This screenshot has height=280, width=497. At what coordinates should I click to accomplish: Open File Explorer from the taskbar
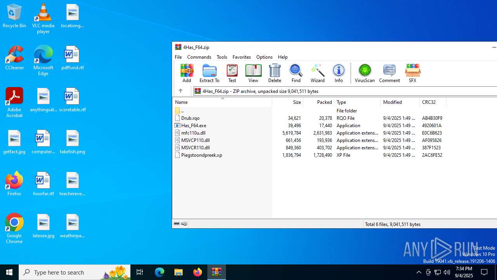(179, 272)
